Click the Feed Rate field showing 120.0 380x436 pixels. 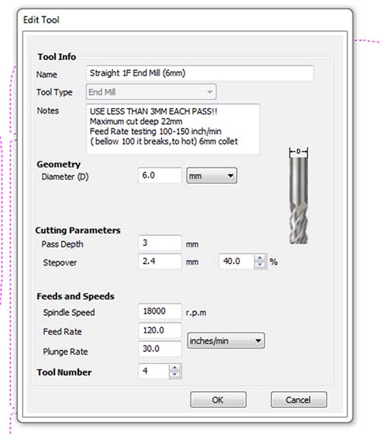coord(160,330)
